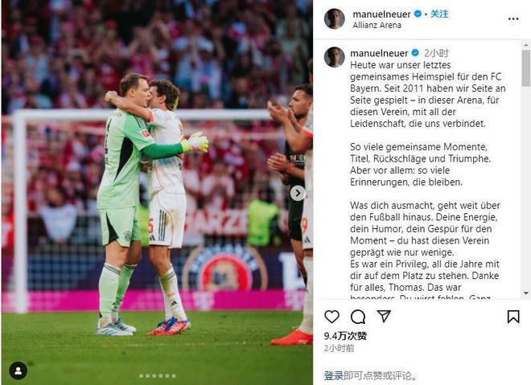
Task: Click the header profile avatar
Action: [334, 18]
